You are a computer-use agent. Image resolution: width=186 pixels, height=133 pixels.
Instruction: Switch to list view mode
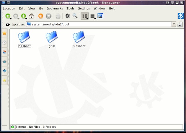click(x=92, y=16)
